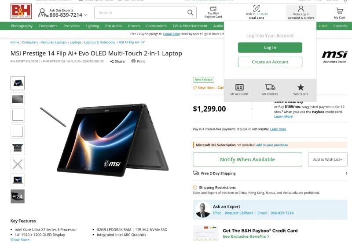Click the Show More link
This screenshot has height=243, width=352.
coord(20,239)
